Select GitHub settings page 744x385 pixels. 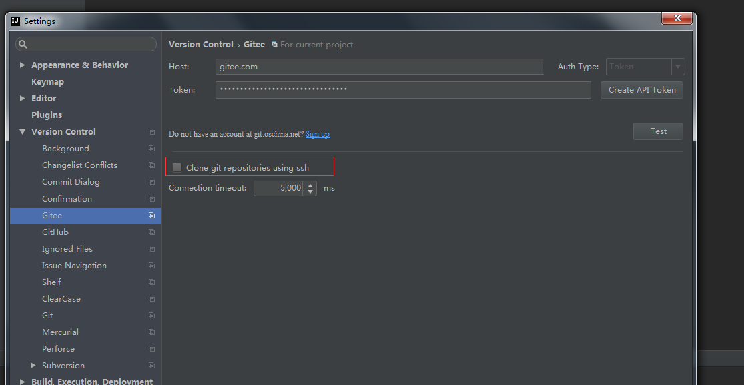pos(55,232)
